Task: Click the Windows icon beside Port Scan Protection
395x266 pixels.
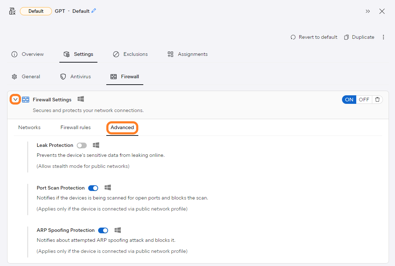Action: point(108,187)
